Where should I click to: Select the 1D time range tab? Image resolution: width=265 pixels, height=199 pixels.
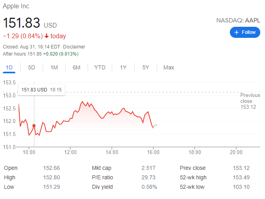tap(9, 67)
